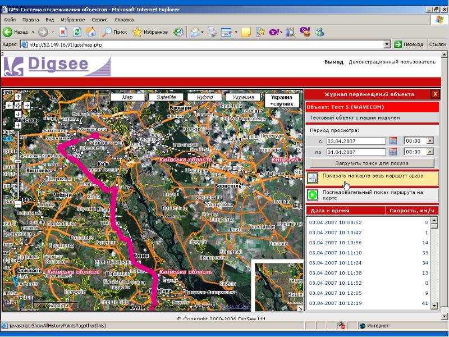This screenshot has height=337, width=449.
Task: Pan the map up with the arrow
Action: (x=17, y=97)
